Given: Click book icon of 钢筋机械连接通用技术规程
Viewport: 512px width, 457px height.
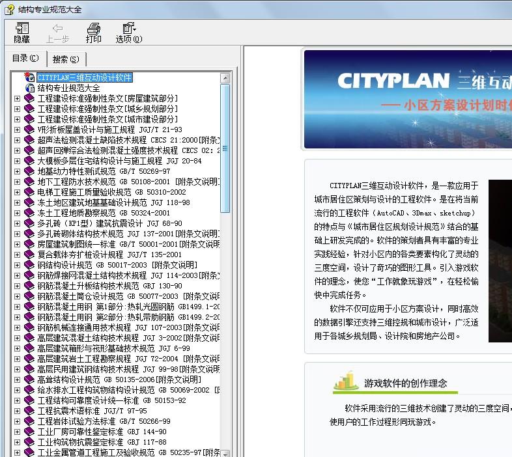Looking at the screenshot, I should coord(29,327).
